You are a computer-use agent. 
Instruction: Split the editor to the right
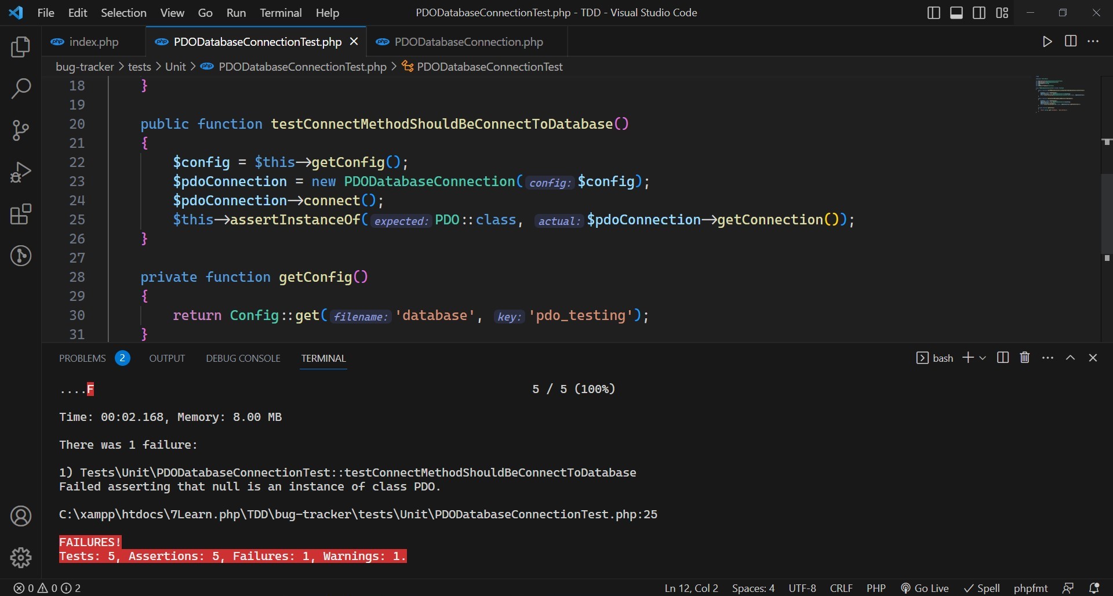click(1071, 41)
